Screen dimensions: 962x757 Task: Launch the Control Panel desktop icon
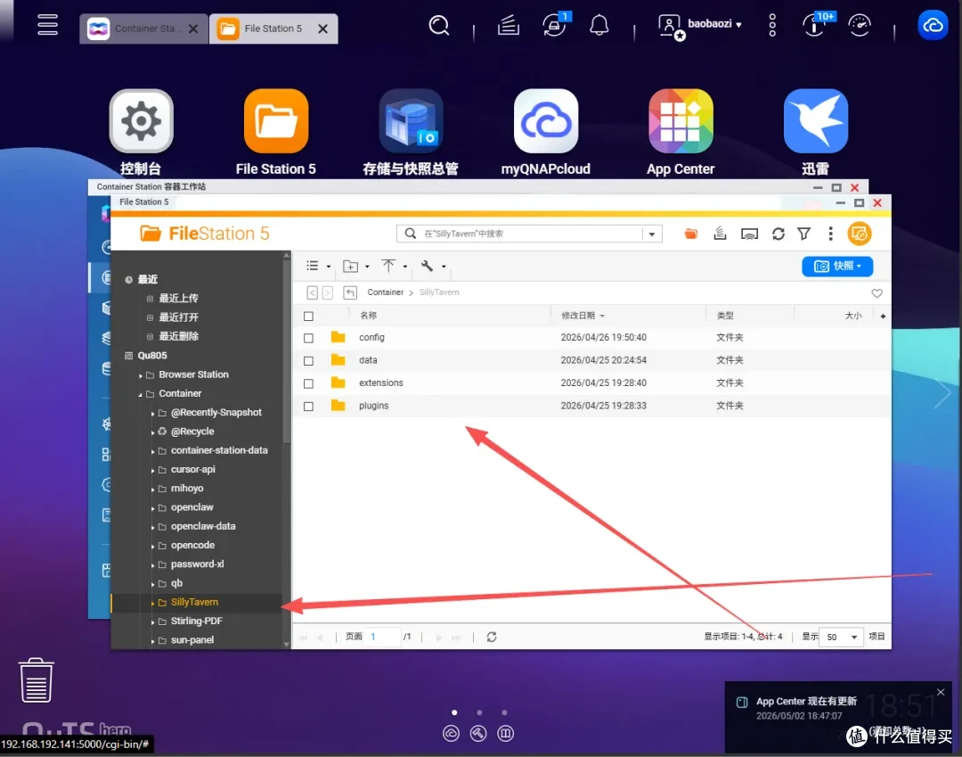click(x=141, y=121)
